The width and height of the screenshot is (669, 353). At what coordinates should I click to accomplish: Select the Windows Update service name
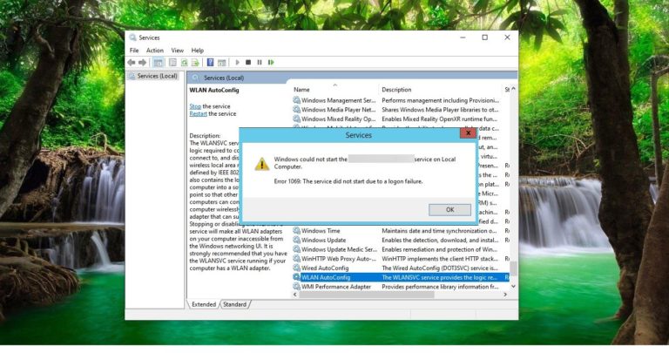[x=323, y=240]
